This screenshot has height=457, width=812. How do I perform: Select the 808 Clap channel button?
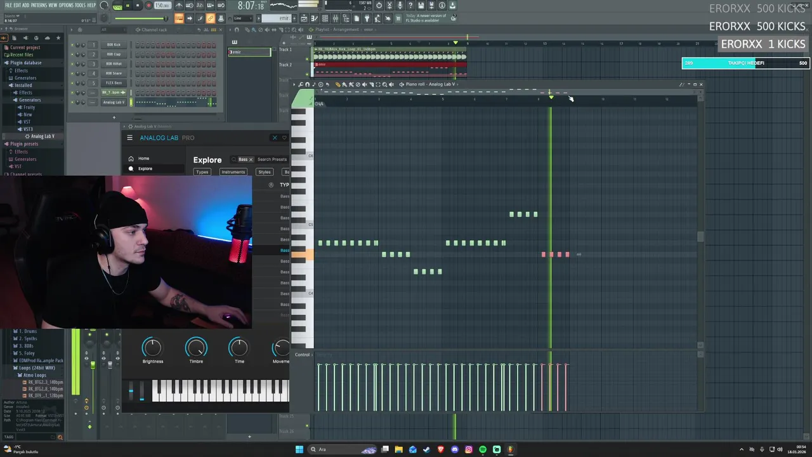tap(114, 54)
